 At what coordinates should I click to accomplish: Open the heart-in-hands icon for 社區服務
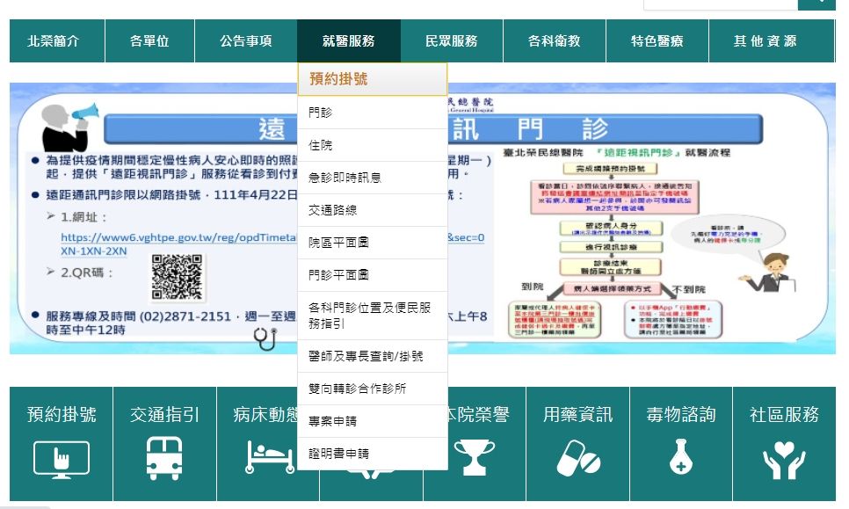coord(784,457)
